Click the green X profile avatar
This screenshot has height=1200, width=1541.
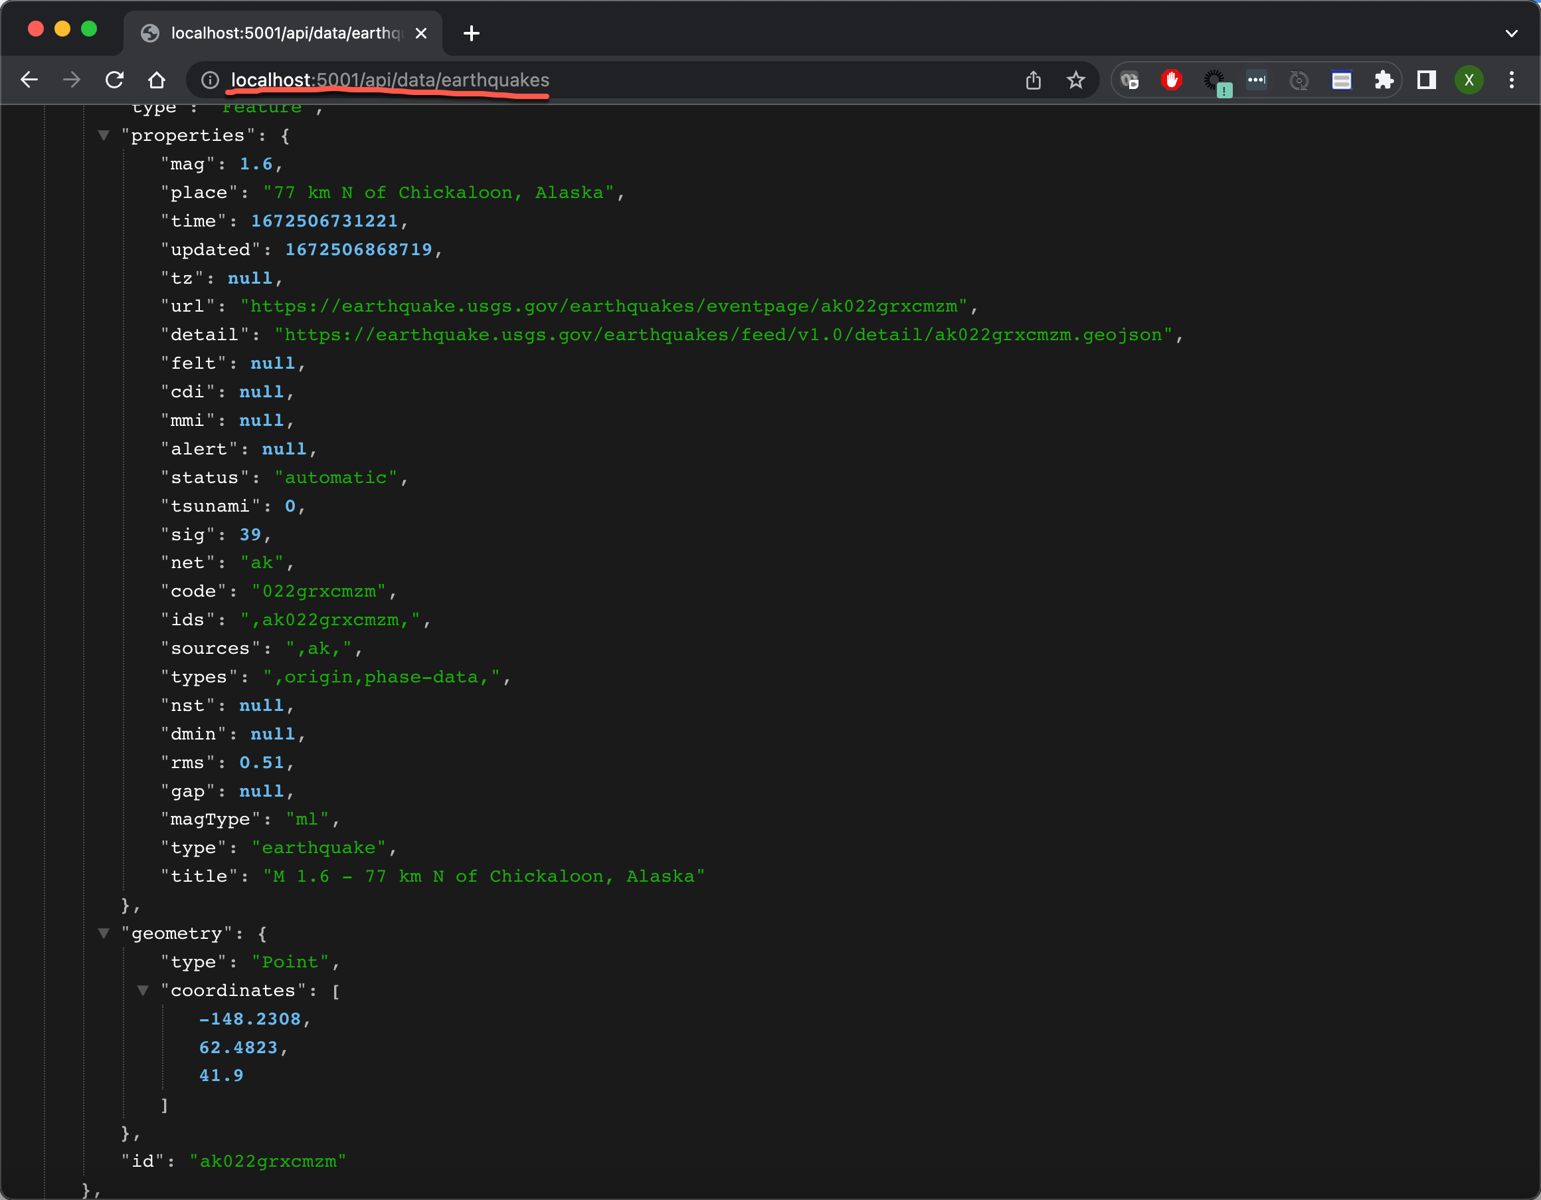tap(1469, 80)
